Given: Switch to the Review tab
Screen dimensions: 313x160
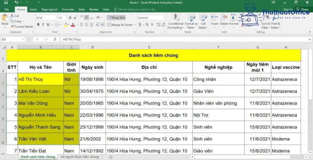Looking at the screenshot, I should click(x=94, y=9).
